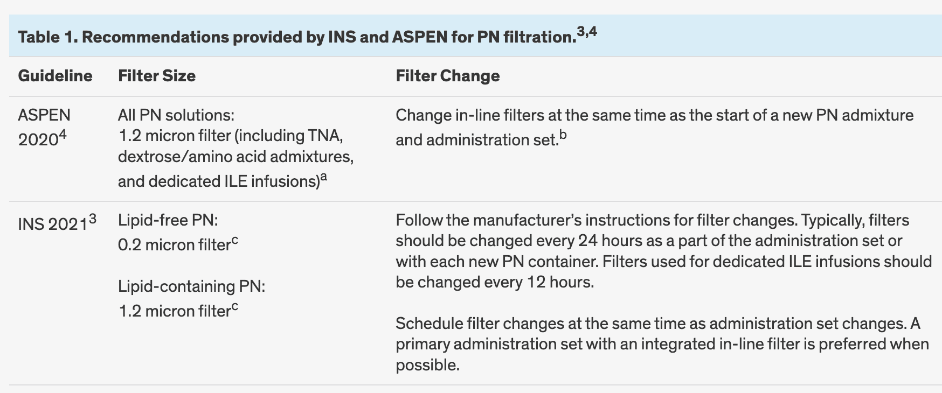The width and height of the screenshot is (942, 393).
Task: Click the Table 1 title text
Action: pos(308,37)
